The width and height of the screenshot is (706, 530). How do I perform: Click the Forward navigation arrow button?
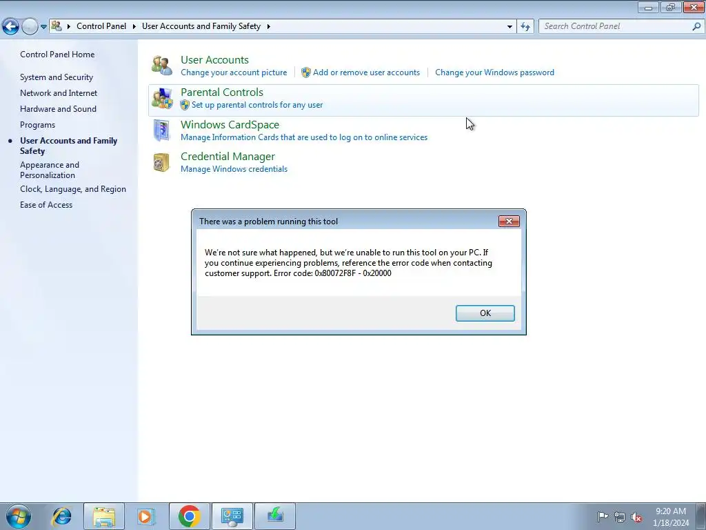pyautogui.click(x=30, y=27)
